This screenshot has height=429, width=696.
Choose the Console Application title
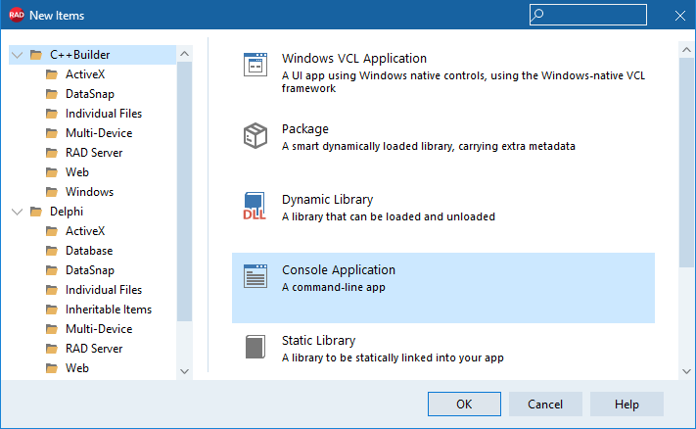[339, 269]
